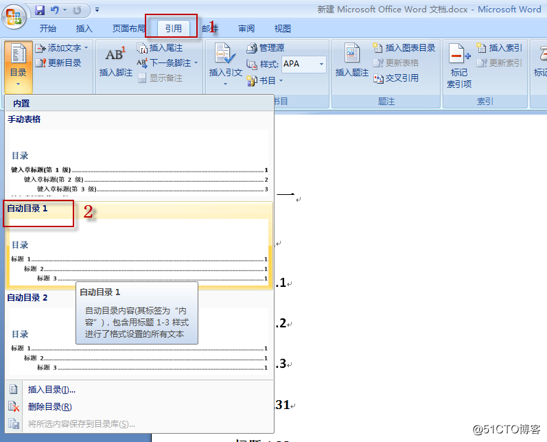Expand the 下一条脚注 dropdown arrow
The width and height of the screenshot is (547, 442).
(x=196, y=62)
